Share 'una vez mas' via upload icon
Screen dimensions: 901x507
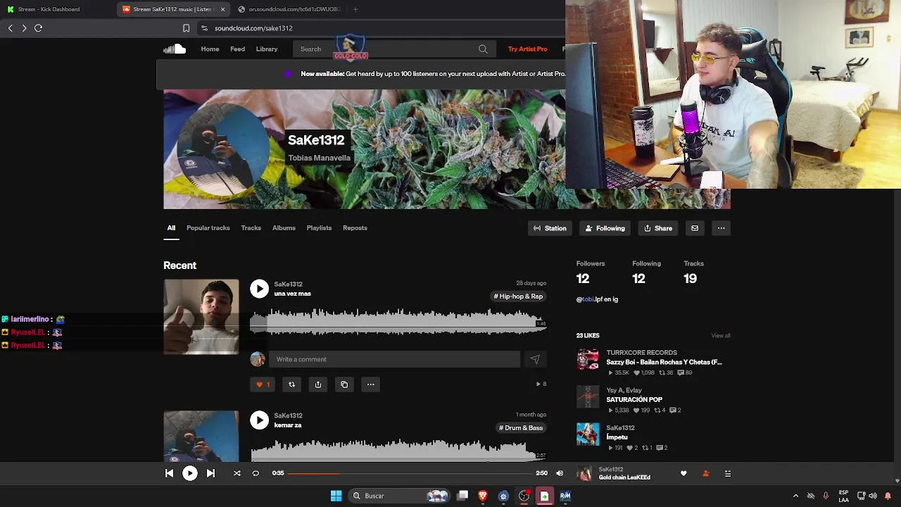tap(318, 384)
